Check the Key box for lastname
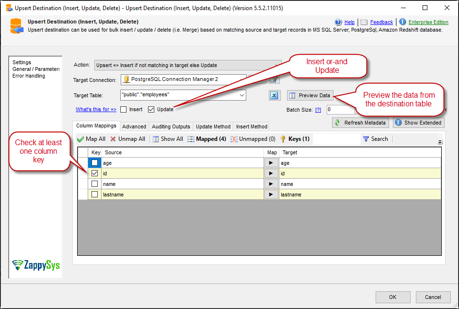 coord(94,195)
